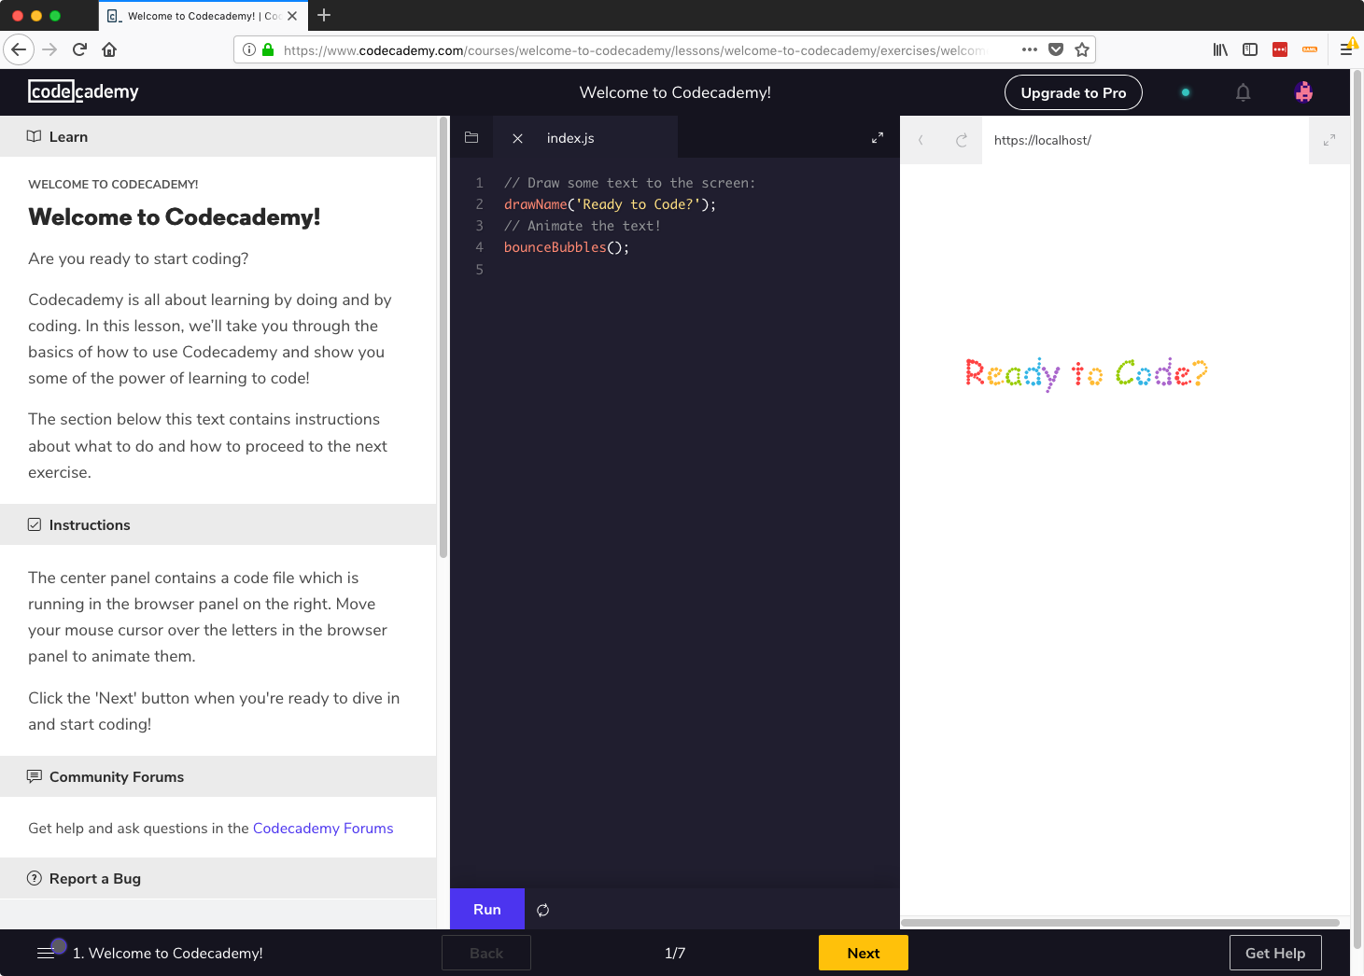
Task: Click the '1. Welcome to Codecademy!' lesson title
Action: (168, 953)
